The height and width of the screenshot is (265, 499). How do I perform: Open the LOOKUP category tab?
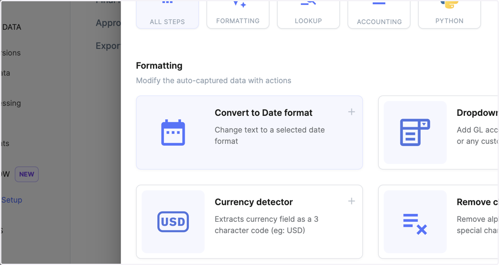point(308,15)
